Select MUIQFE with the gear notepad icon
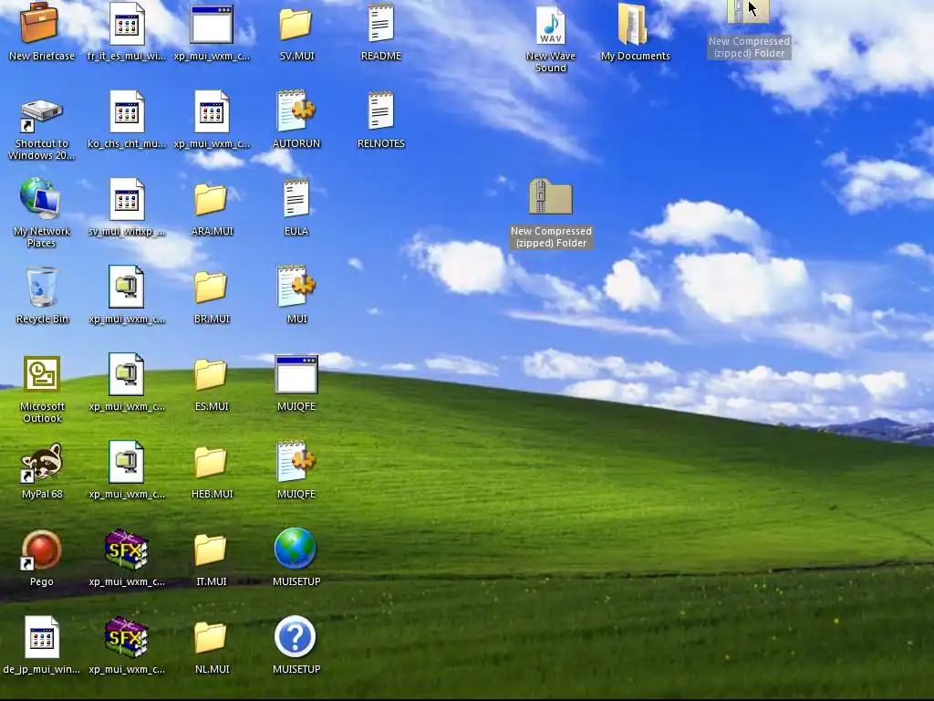This screenshot has height=701, width=934. (296, 461)
